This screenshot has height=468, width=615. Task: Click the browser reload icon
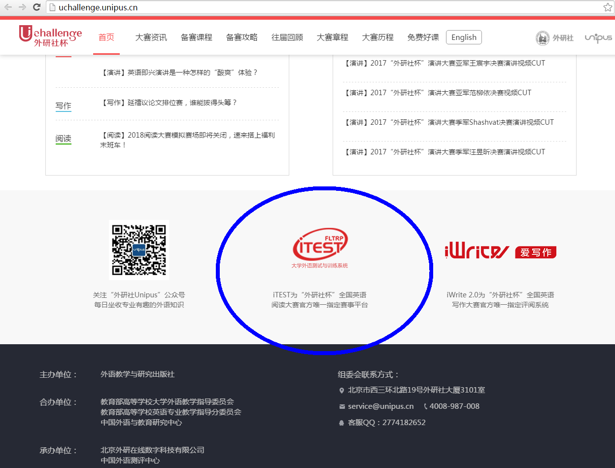(x=36, y=7)
